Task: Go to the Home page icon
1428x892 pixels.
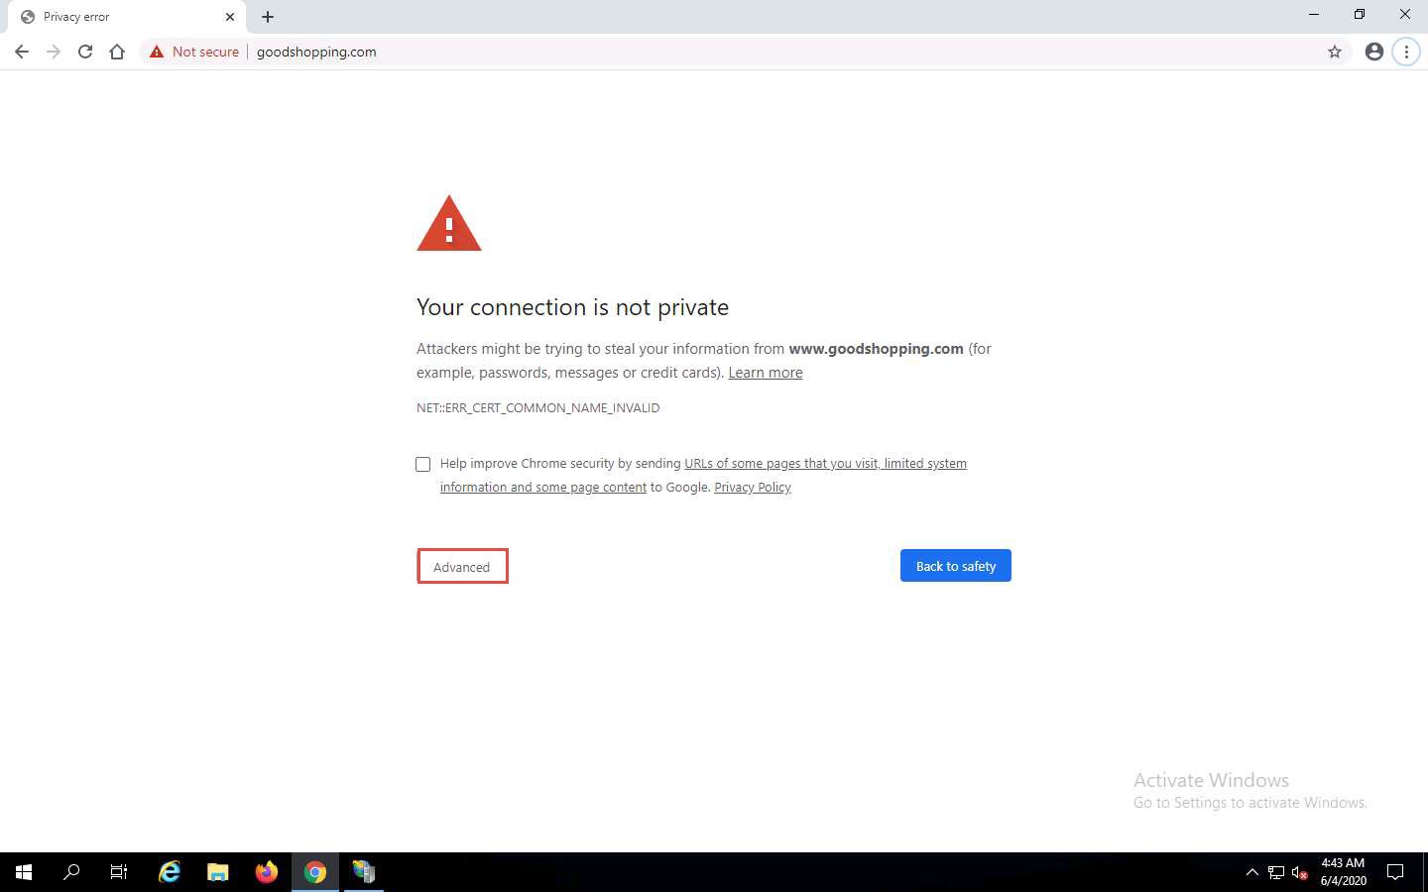Action: 117,52
